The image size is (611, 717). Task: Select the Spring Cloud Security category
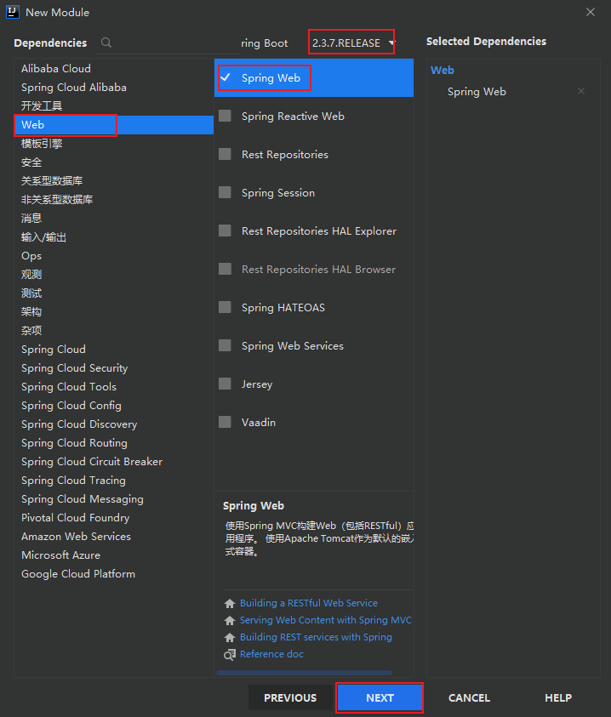(74, 367)
